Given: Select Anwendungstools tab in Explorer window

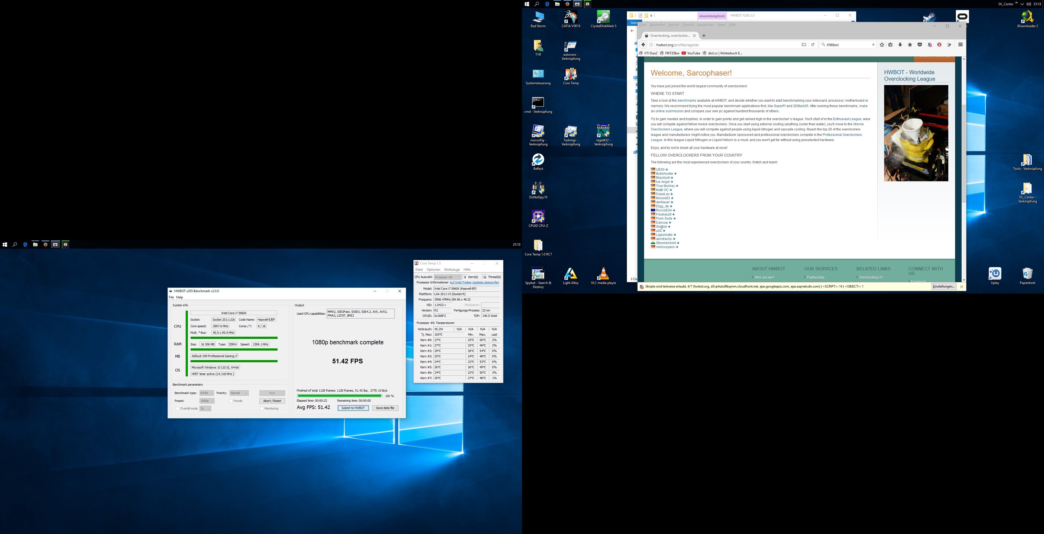Looking at the screenshot, I should [x=712, y=16].
